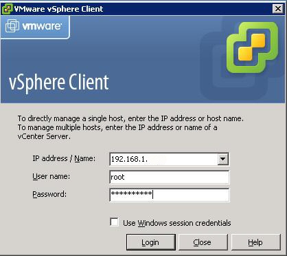Click the 'VMware vSphere Client' title bar text
This screenshot has height=256, width=287.
(x=58, y=9)
